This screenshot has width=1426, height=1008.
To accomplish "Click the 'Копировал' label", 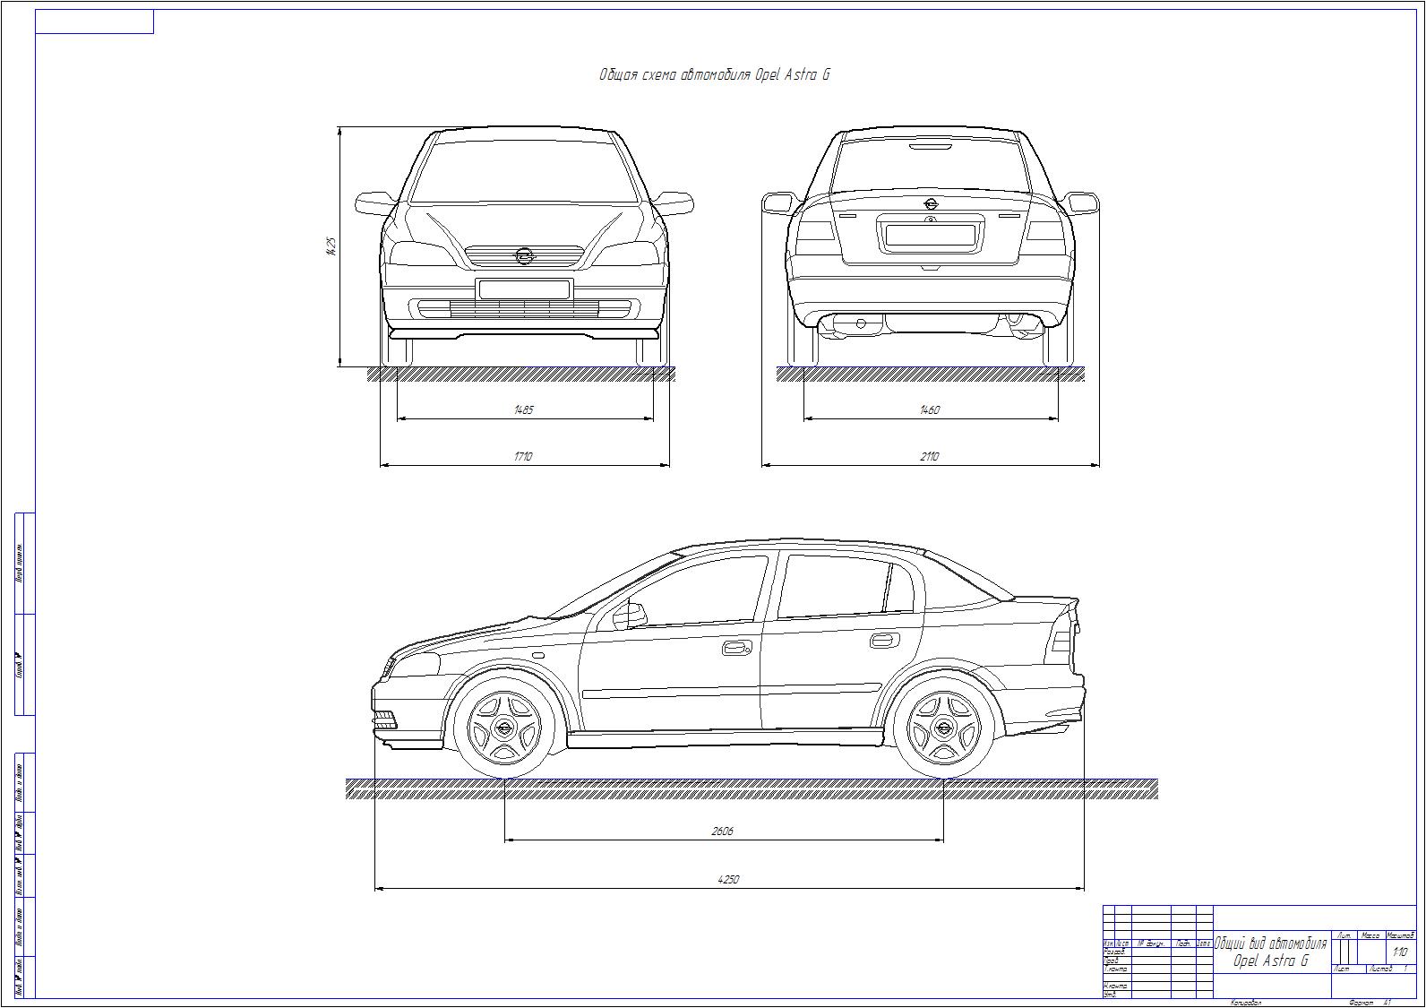I will click(1246, 1003).
